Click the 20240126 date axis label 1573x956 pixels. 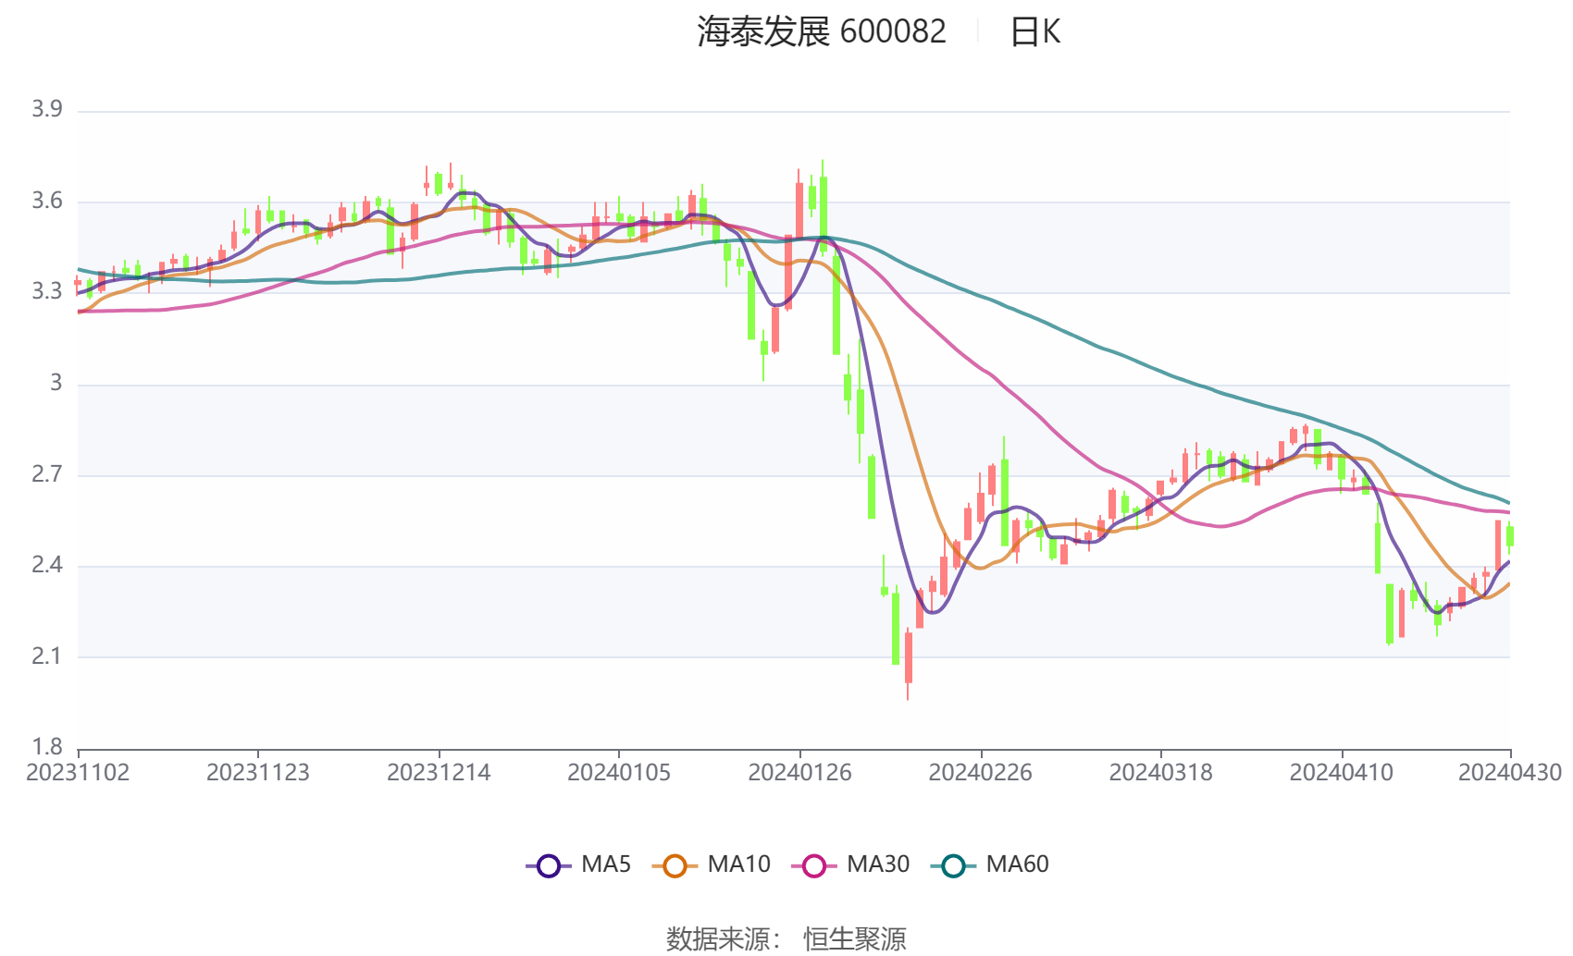(x=800, y=773)
